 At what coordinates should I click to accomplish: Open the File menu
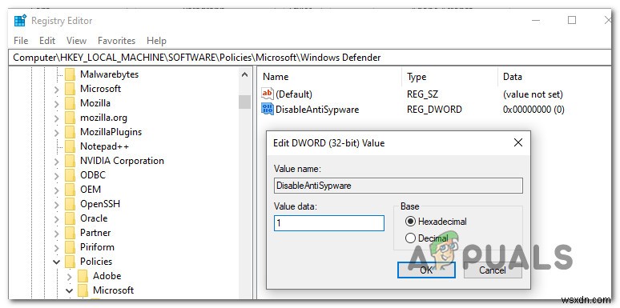[21, 40]
